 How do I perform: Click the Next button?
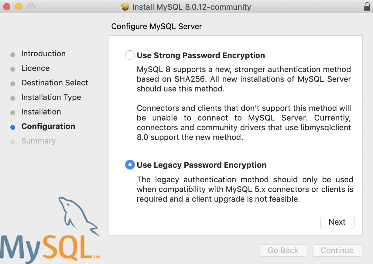[x=337, y=222]
